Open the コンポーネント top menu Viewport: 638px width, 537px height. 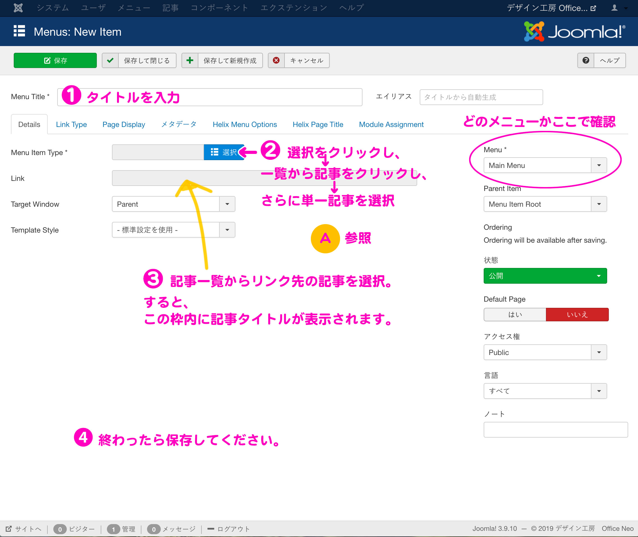(x=219, y=8)
